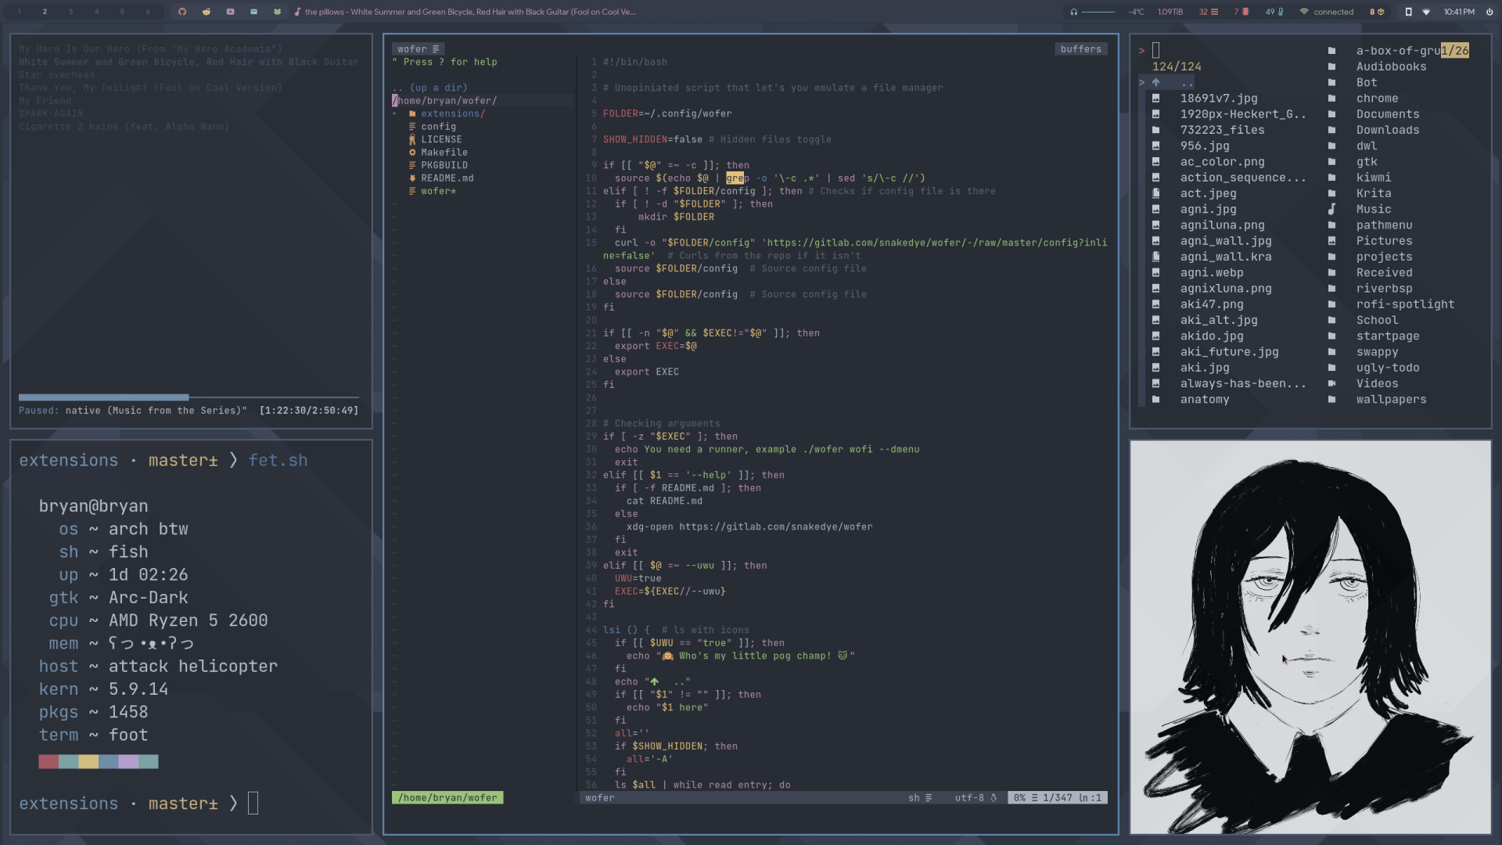
Task: Go up a directory in file tree
Action: click(431, 88)
